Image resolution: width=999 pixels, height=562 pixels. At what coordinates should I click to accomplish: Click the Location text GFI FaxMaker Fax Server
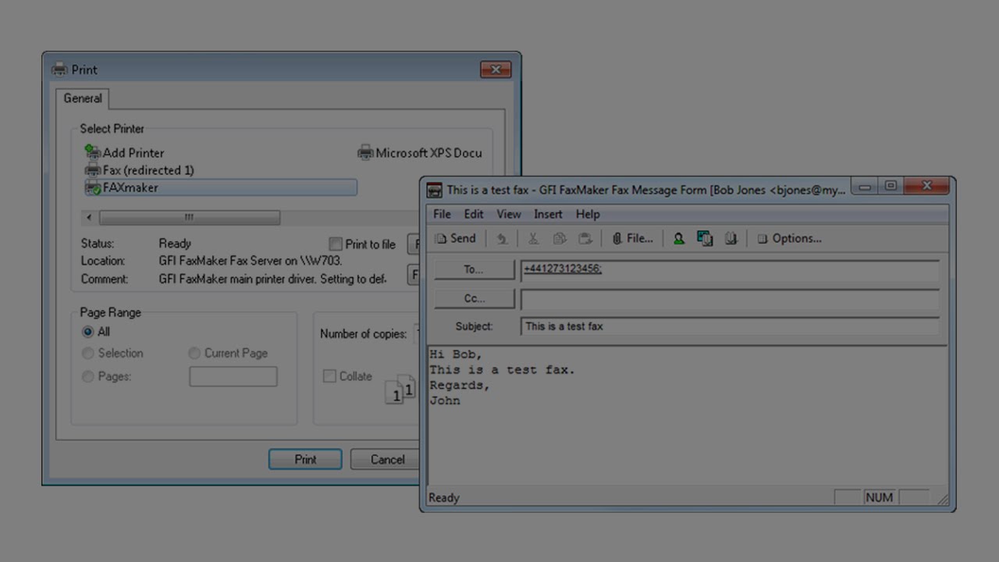pyautogui.click(x=251, y=261)
